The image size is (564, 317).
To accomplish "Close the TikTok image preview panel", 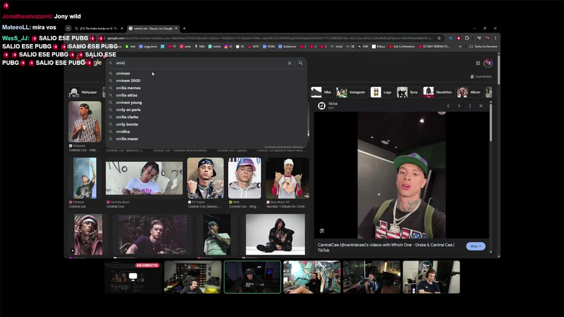I will pos(481,106).
